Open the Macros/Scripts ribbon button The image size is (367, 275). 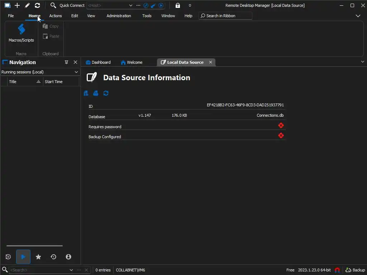click(21, 34)
